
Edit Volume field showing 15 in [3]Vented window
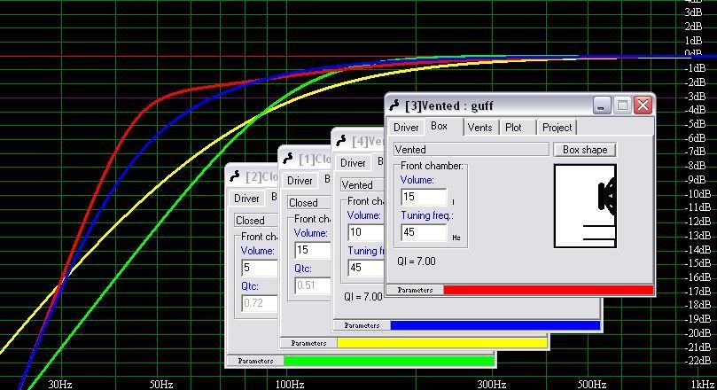[424, 197]
